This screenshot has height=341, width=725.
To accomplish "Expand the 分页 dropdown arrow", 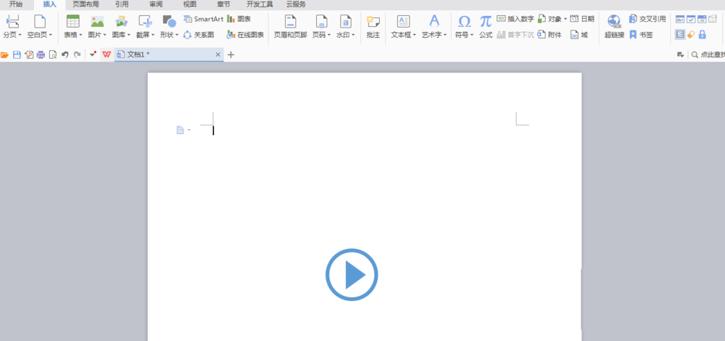I will (20, 35).
